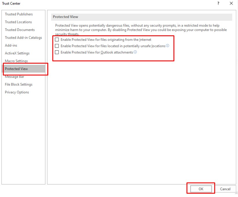Open Trusted Add-in Catalogs settings
Screen dimensions: 238x197
(23, 37)
